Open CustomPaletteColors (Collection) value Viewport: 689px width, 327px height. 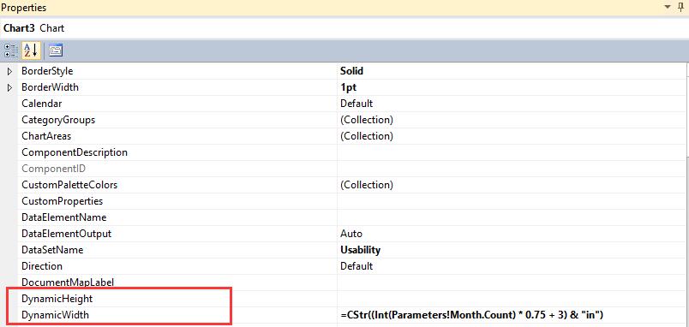[367, 185]
